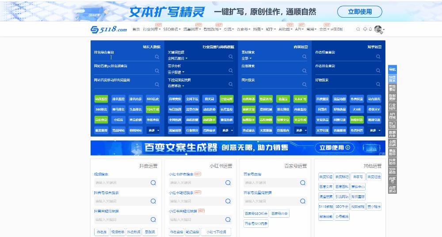The height and width of the screenshot is (237, 442).
Task: Click search icon for 小红书关键词挖掘
Action: (x=228, y=219)
